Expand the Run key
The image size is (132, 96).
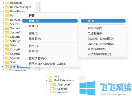(x=3, y=16)
